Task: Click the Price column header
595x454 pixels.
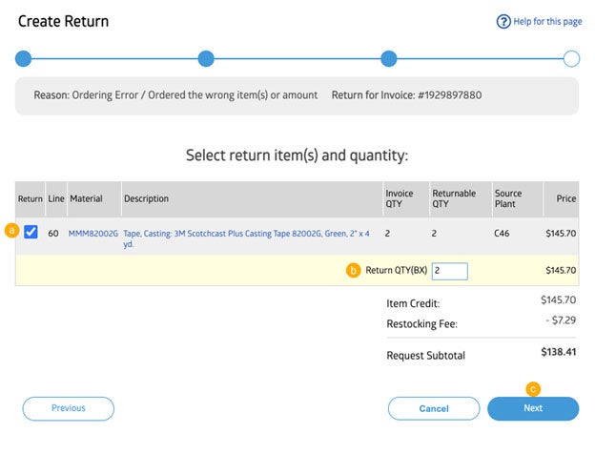Action: click(566, 198)
